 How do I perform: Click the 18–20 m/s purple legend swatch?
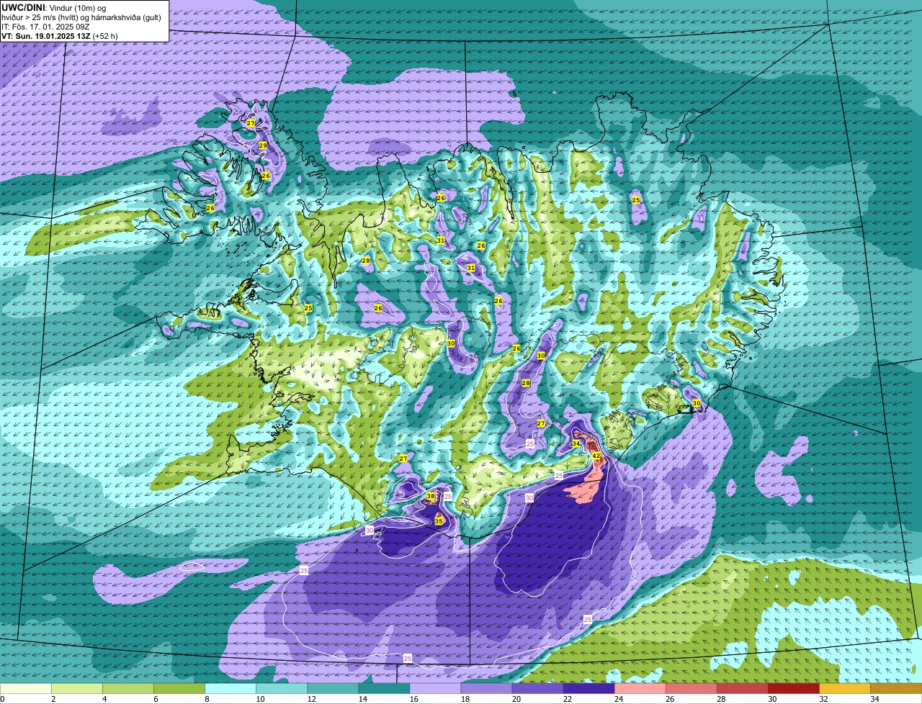(x=486, y=689)
